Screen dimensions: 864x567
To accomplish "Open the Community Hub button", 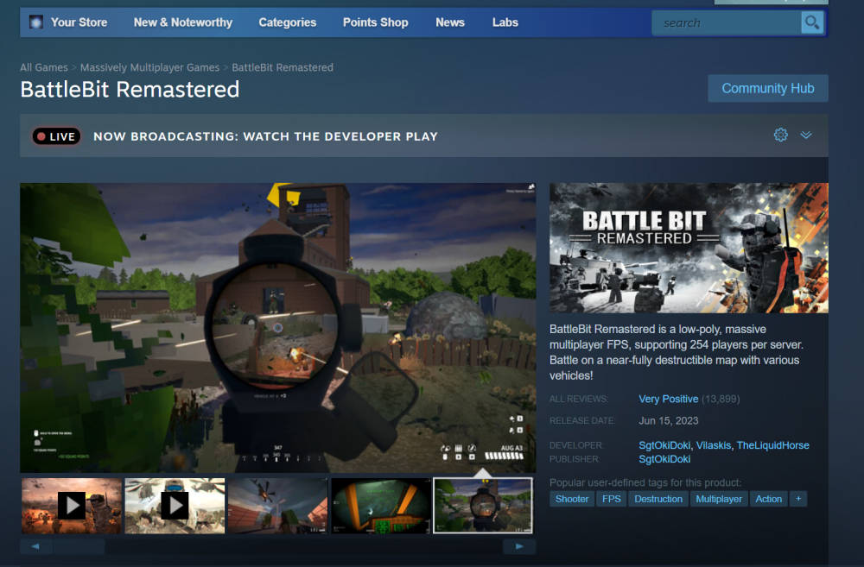I will (767, 88).
